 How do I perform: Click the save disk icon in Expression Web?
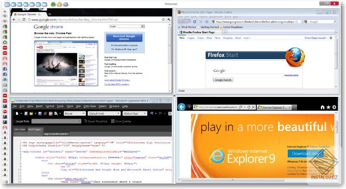(x=40, y=114)
